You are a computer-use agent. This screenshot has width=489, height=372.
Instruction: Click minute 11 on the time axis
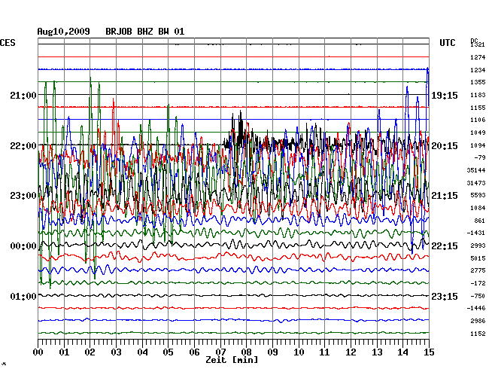[324, 352]
